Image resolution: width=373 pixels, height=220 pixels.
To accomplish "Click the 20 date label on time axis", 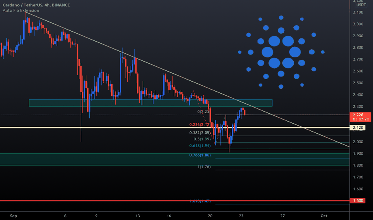I will (210, 216).
